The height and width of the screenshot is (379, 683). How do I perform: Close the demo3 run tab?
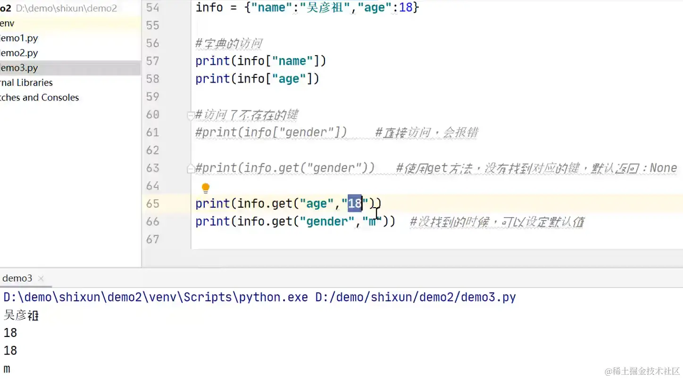point(41,278)
